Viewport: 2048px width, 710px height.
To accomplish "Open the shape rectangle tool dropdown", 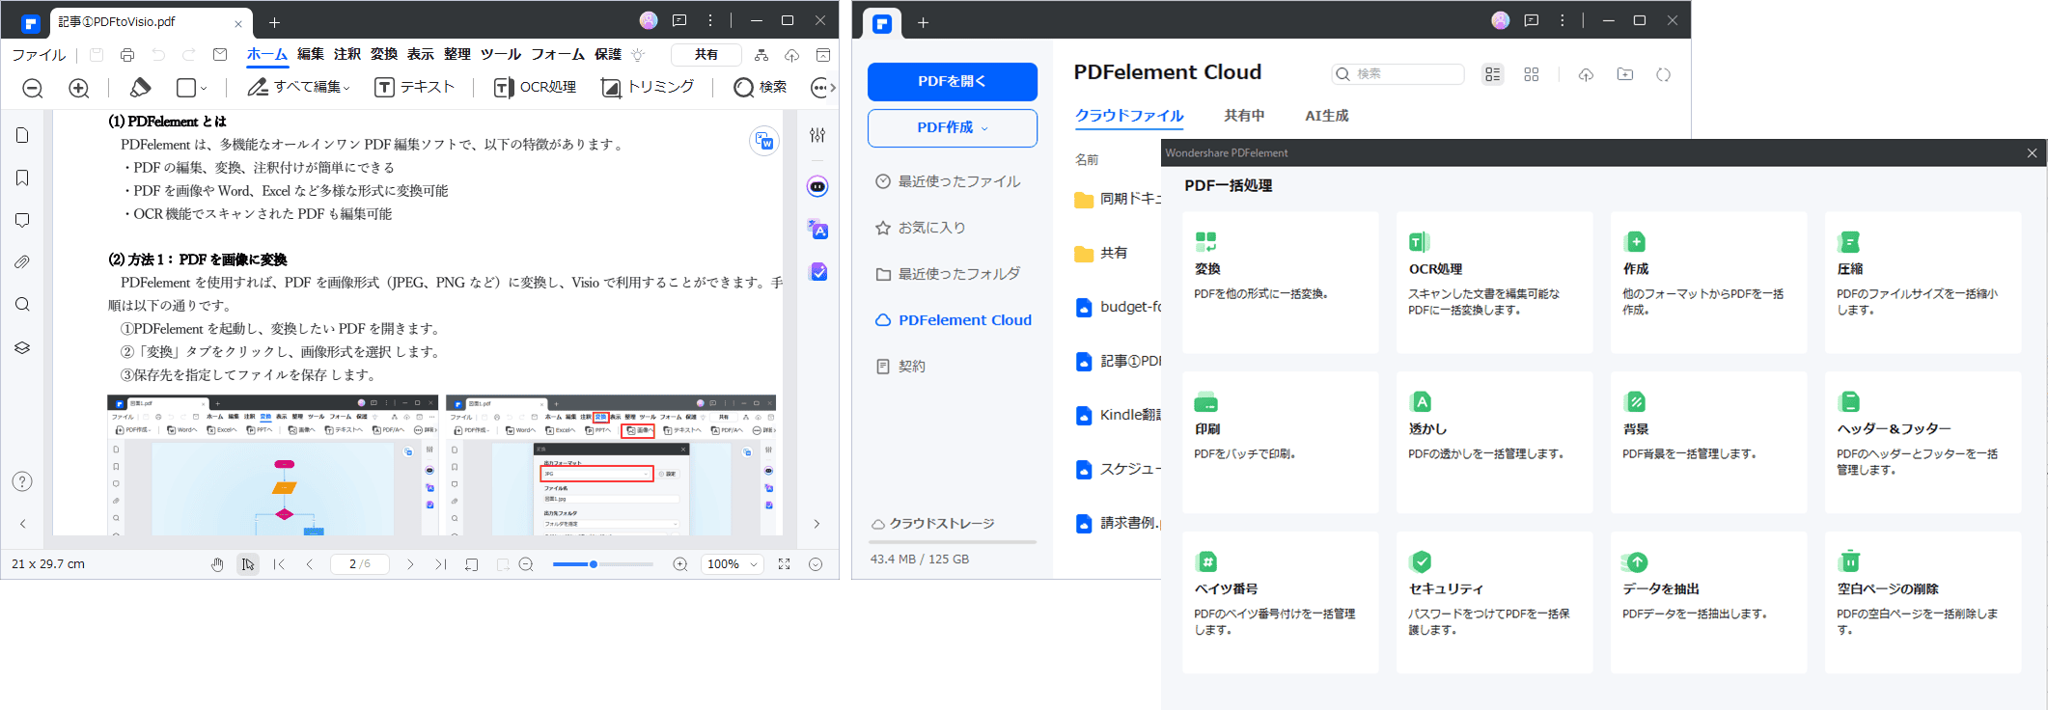I will (x=192, y=88).
